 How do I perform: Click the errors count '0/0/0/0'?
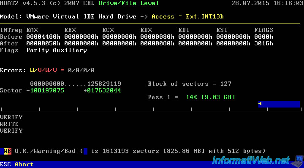81,70
